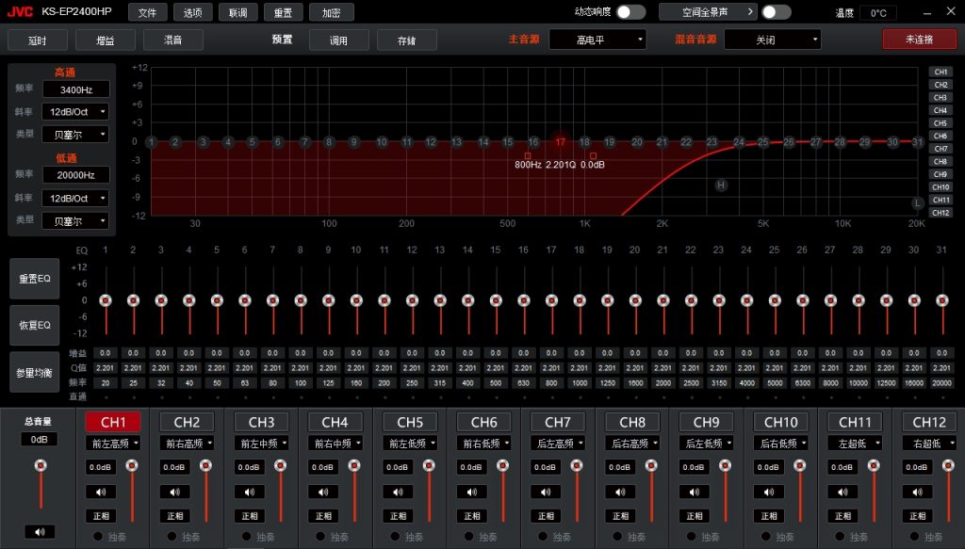Screen dimensions: 965x549
Task: Open the 主音源 dropdown showing 高电平
Action: coord(597,40)
